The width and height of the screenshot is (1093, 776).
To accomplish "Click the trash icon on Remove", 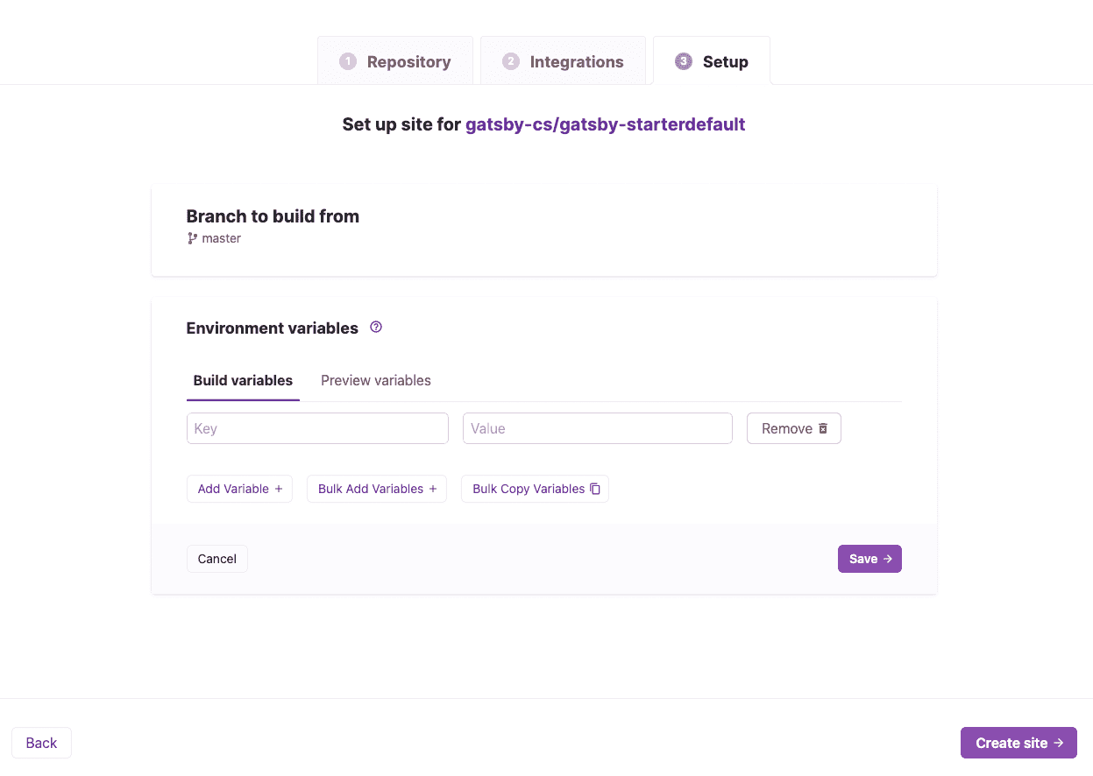I will [x=823, y=428].
